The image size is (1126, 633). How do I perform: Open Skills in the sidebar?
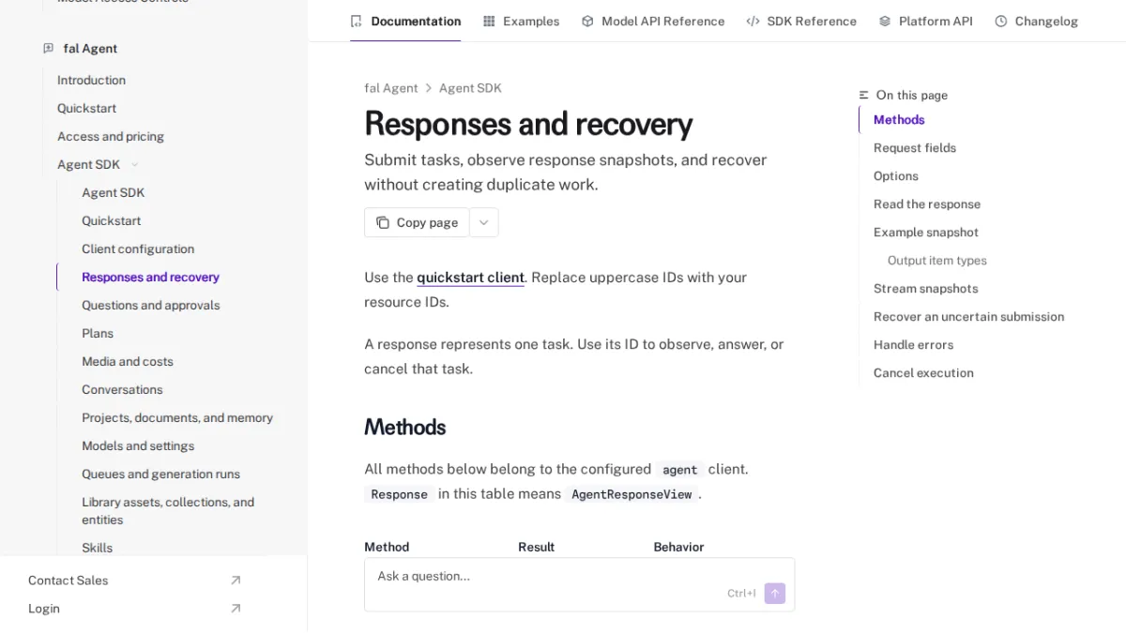click(x=97, y=549)
